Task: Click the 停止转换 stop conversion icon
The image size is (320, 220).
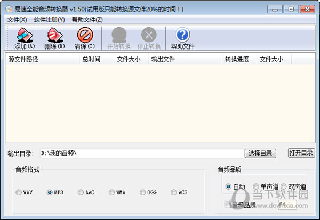Action: click(x=149, y=38)
